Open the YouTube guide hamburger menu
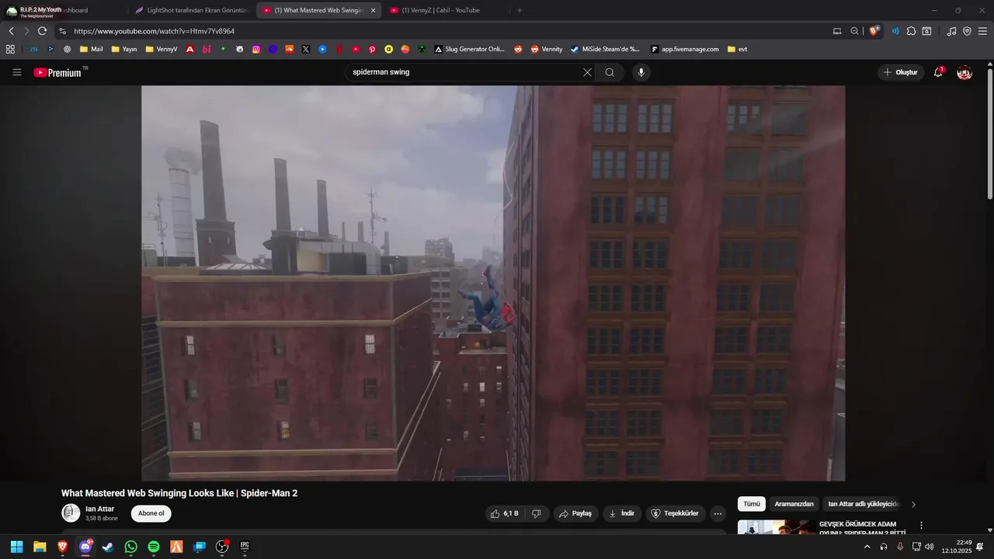The image size is (994, 559). (17, 72)
